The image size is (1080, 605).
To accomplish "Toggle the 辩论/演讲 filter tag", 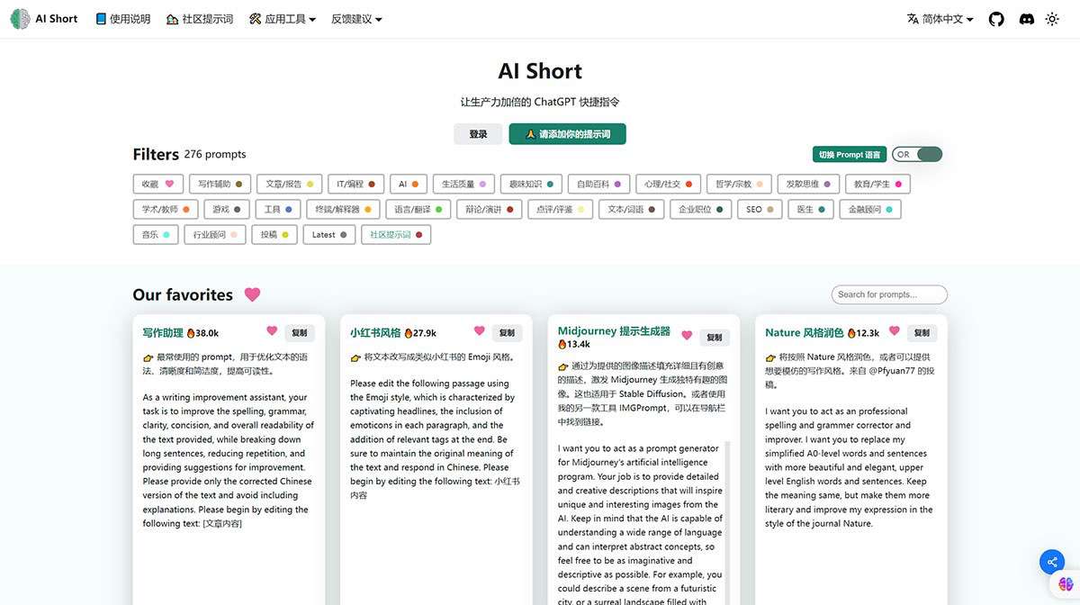I will point(488,209).
